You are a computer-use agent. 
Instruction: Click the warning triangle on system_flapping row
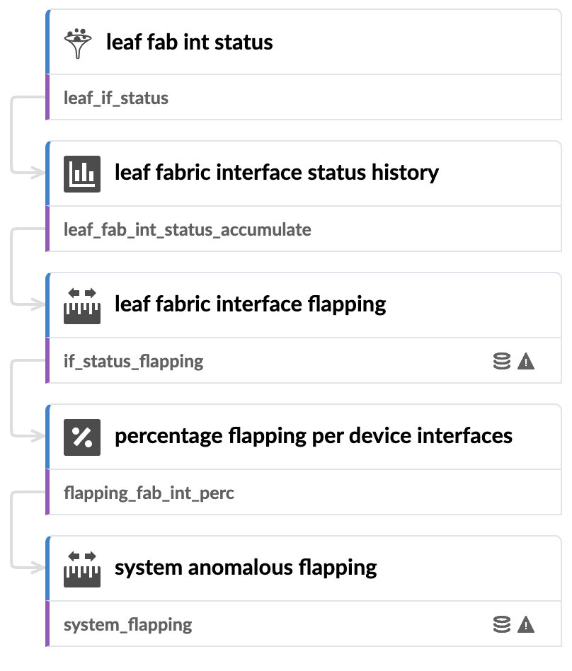(526, 625)
